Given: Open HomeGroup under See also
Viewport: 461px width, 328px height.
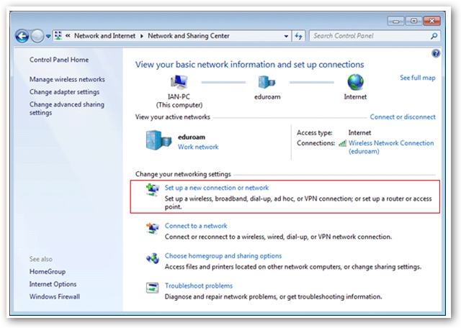Looking at the screenshot, I should (48, 272).
